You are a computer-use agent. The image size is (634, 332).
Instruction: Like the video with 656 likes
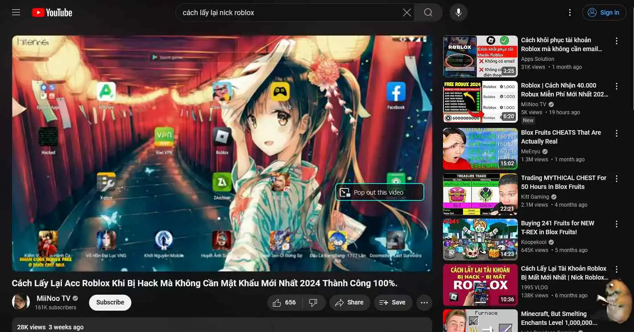click(x=284, y=302)
